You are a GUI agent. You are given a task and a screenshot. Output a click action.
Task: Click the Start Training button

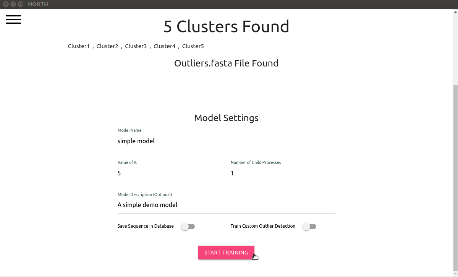point(226,253)
